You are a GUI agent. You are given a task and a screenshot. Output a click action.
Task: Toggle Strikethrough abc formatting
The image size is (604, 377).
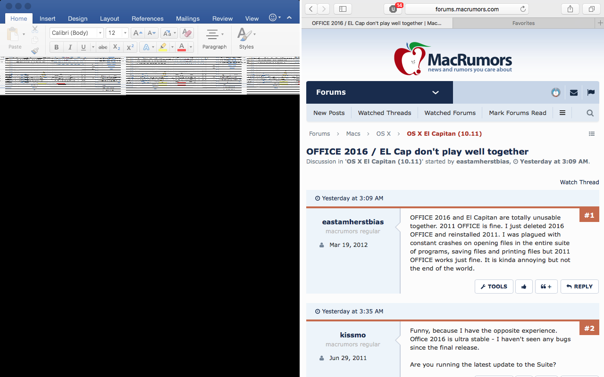tap(103, 47)
